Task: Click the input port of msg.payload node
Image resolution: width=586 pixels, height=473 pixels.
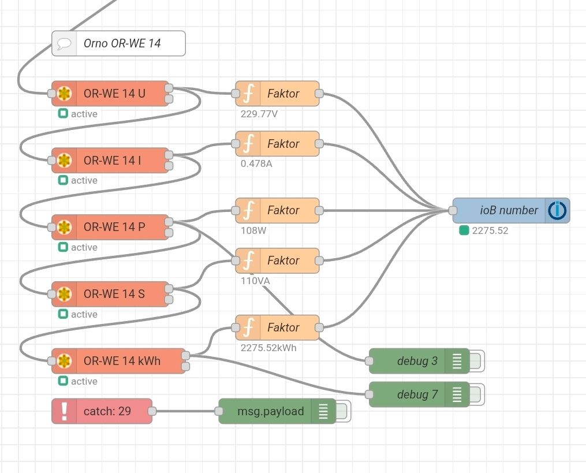Action: (x=219, y=411)
